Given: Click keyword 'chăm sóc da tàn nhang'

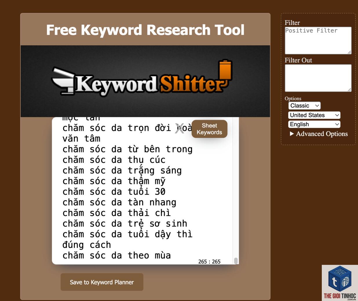Looking at the screenshot, I should pos(119,202).
